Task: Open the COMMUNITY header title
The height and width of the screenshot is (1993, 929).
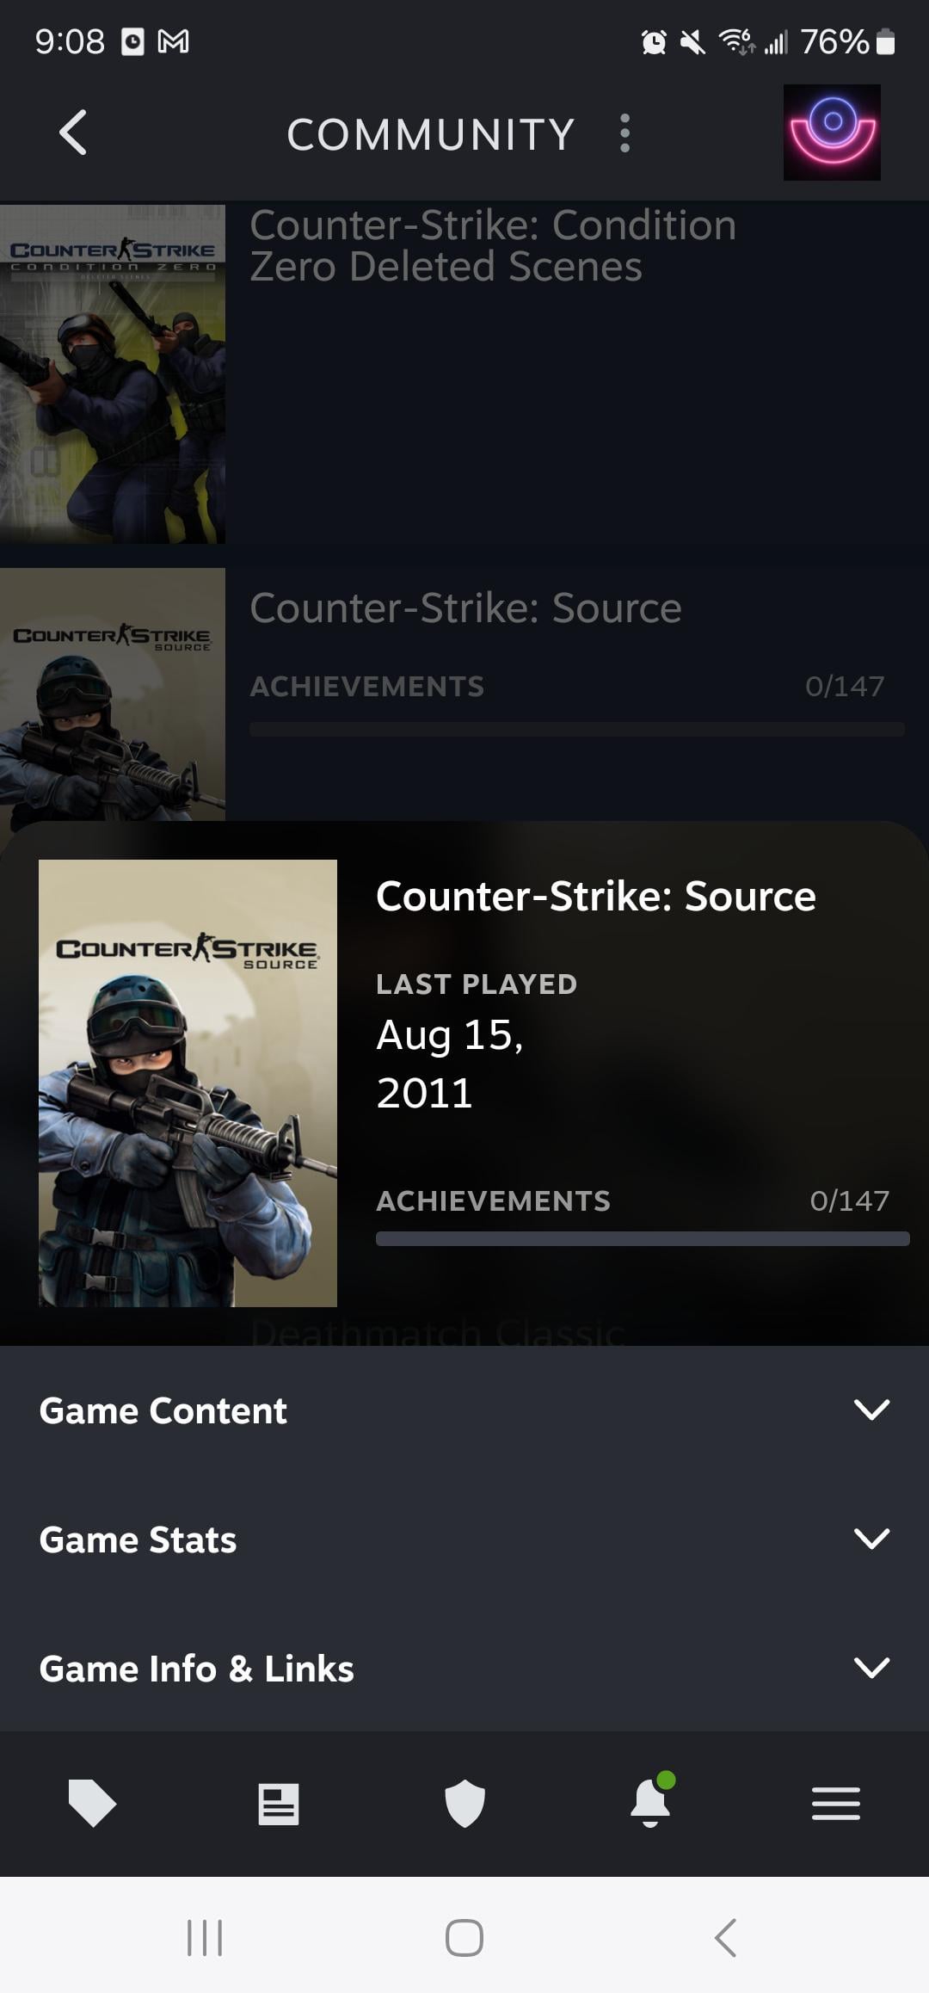Action: click(431, 134)
